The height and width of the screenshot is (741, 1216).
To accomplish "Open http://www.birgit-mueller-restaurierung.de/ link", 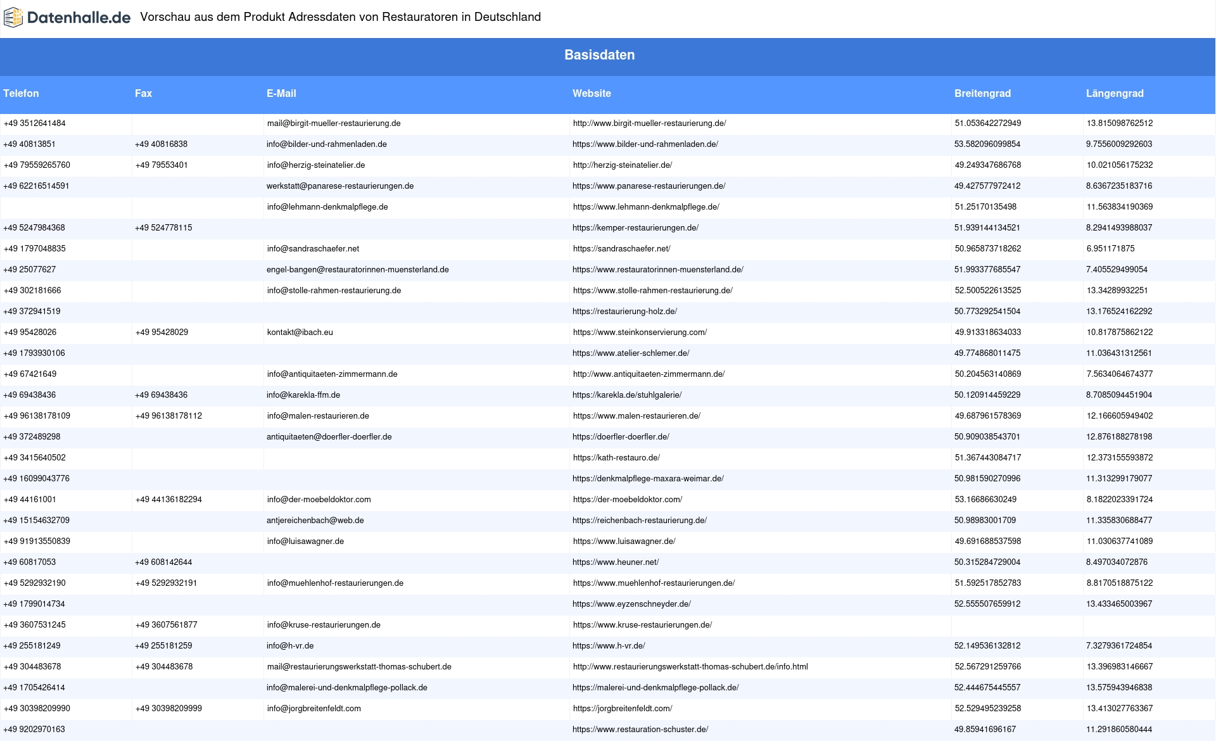I will 649,123.
